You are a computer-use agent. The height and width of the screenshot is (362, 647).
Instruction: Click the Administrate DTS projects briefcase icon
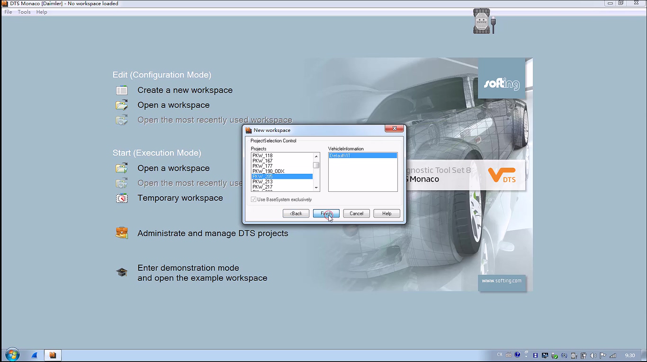[x=122, y=233]
